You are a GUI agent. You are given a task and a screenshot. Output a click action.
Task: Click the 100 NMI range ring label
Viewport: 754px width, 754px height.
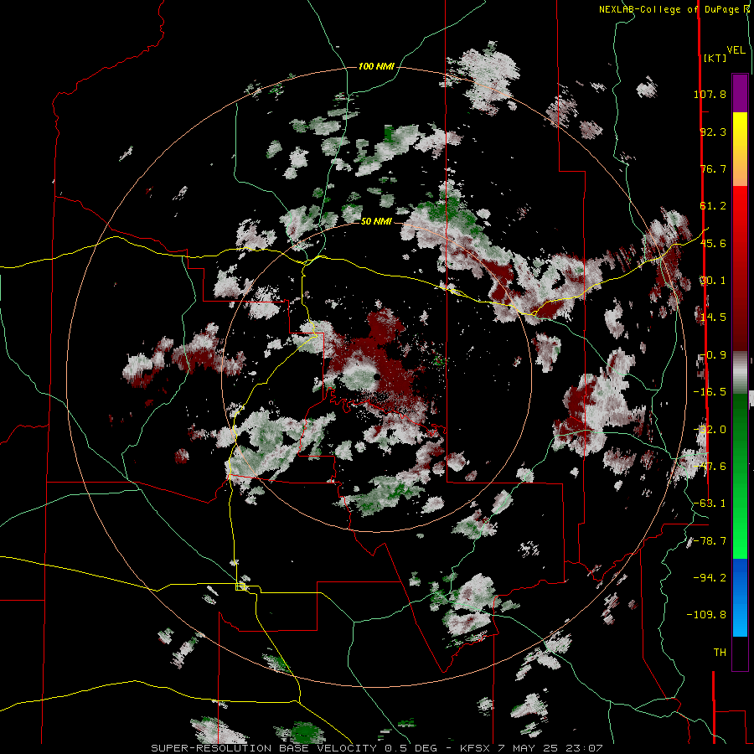(x=376, y=66)
